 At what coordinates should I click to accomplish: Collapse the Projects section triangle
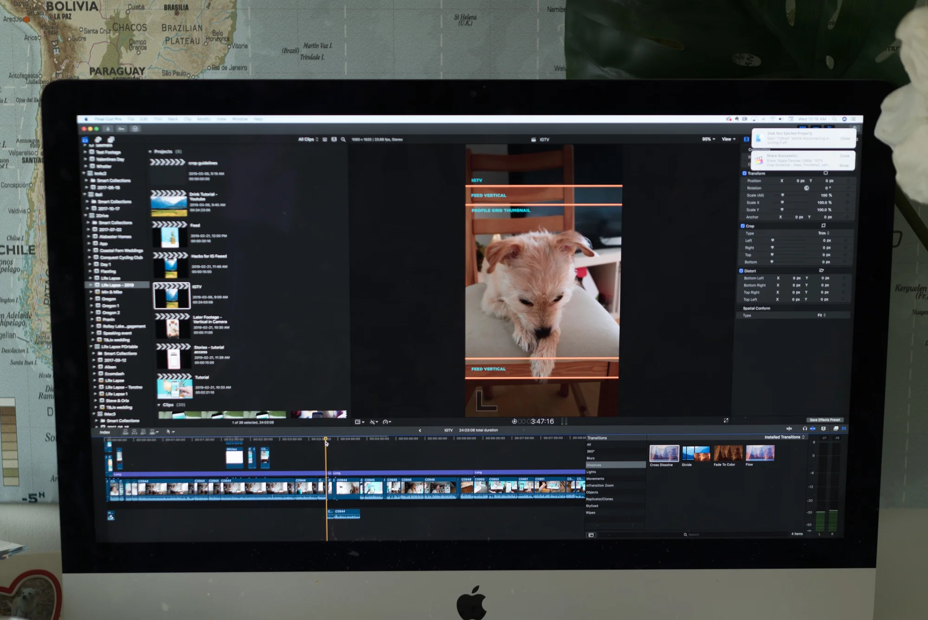coord(150,152)
